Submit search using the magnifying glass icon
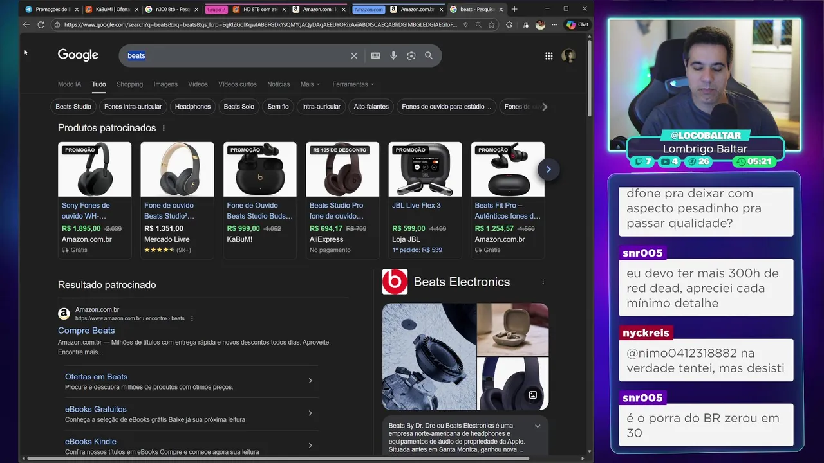The height and width of the screenshot is (463, 824). pyautogui.click(x=429, y=56)
